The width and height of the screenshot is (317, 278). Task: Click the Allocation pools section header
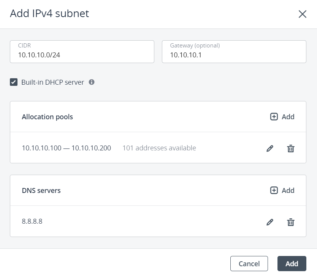click(48, 117)
